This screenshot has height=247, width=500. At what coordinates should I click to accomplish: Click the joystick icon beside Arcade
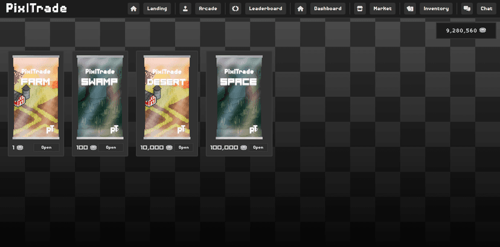click(x=185, y=8)
